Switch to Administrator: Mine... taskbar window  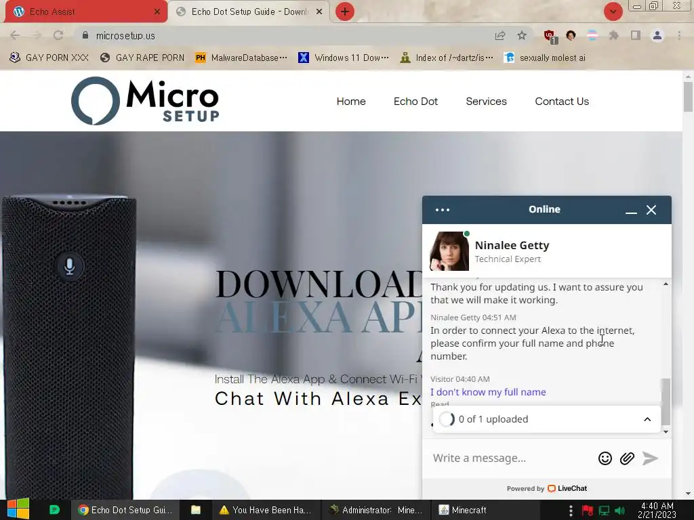pyautogui.click(x=375, y=510)
